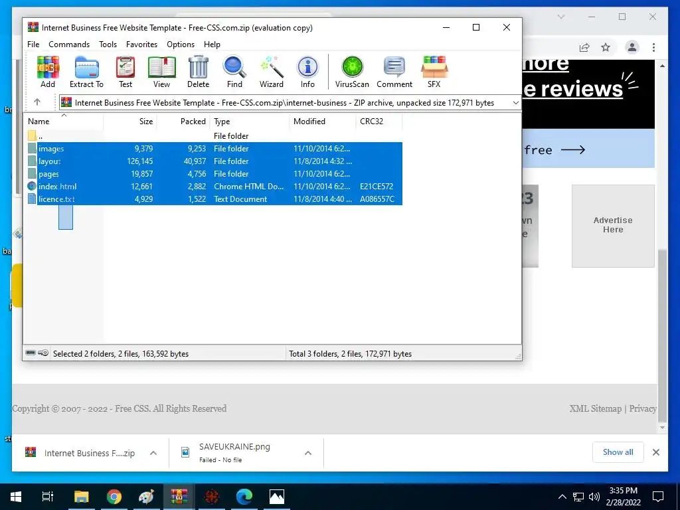This screenshot has height=510, width=680.
Task: Open the notification center icon
Action: pyautogui.click(x=658, y=497)
